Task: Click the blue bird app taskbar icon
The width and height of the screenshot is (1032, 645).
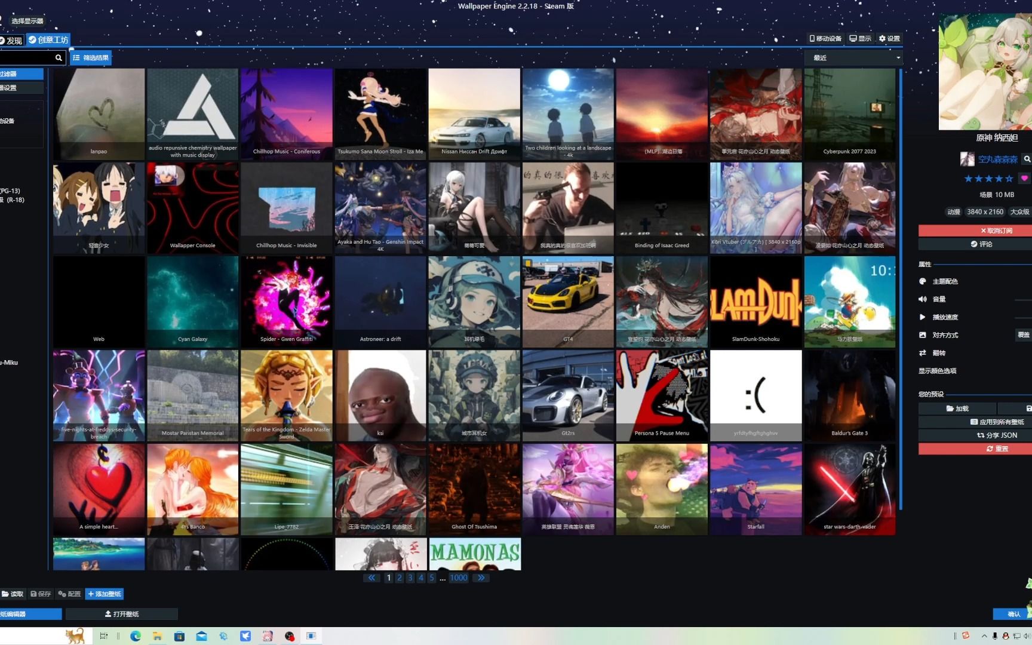Action: [245, 636]
